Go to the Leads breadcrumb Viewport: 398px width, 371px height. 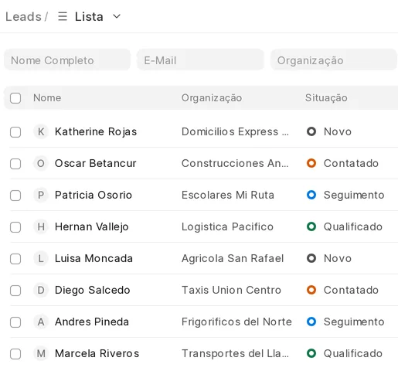pyautogui.click(x=23, y=17)
